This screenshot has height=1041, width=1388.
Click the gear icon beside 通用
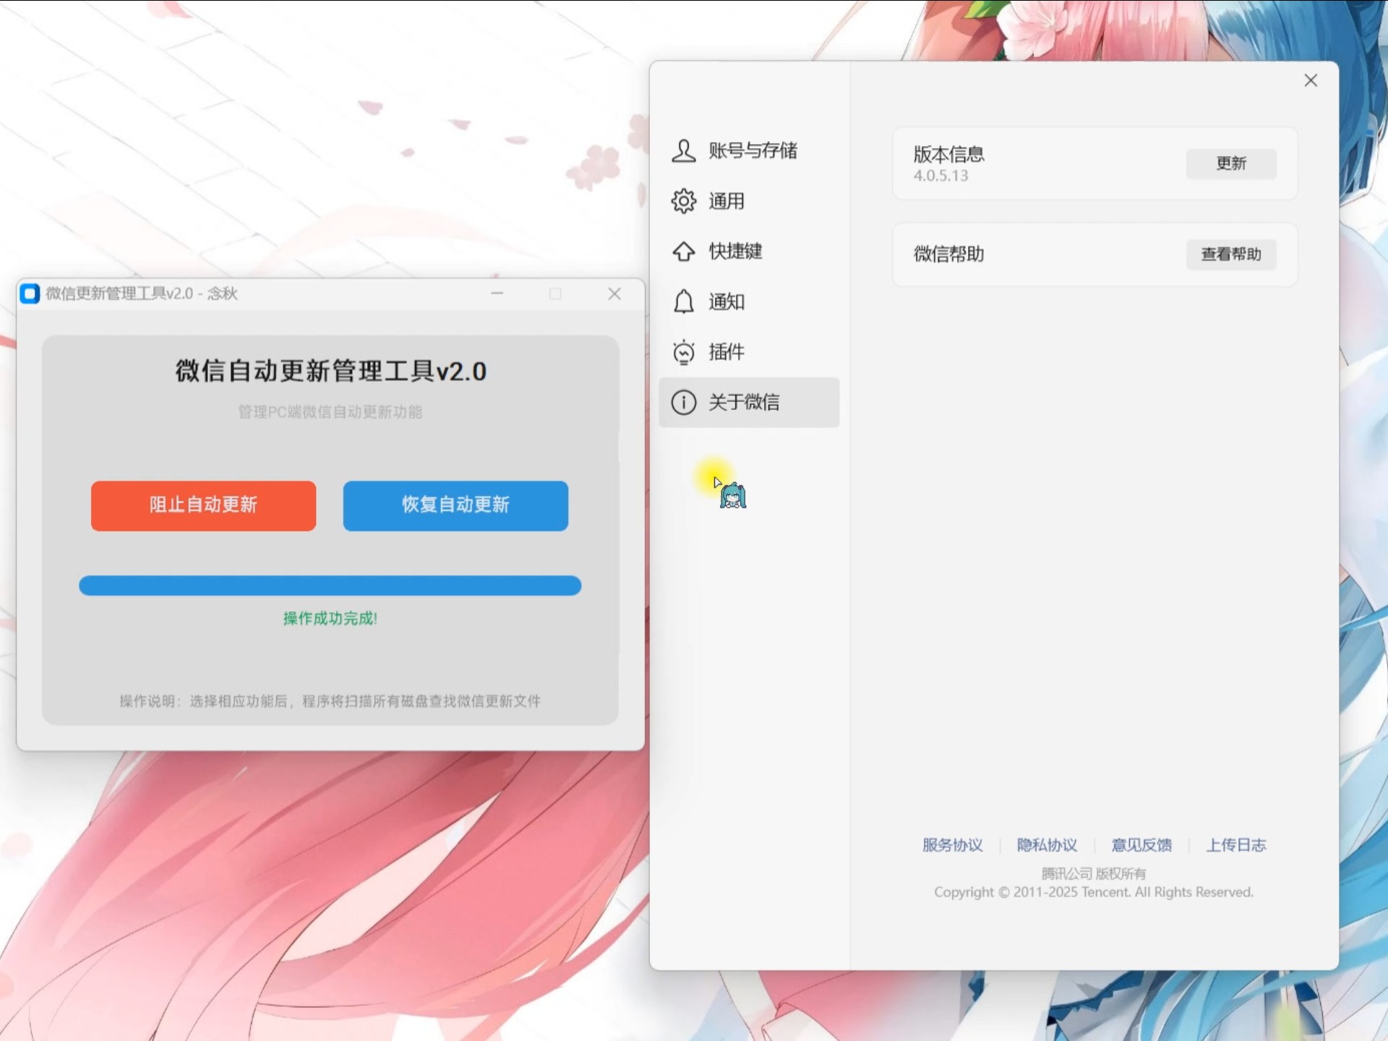click(x=683, y=201)
